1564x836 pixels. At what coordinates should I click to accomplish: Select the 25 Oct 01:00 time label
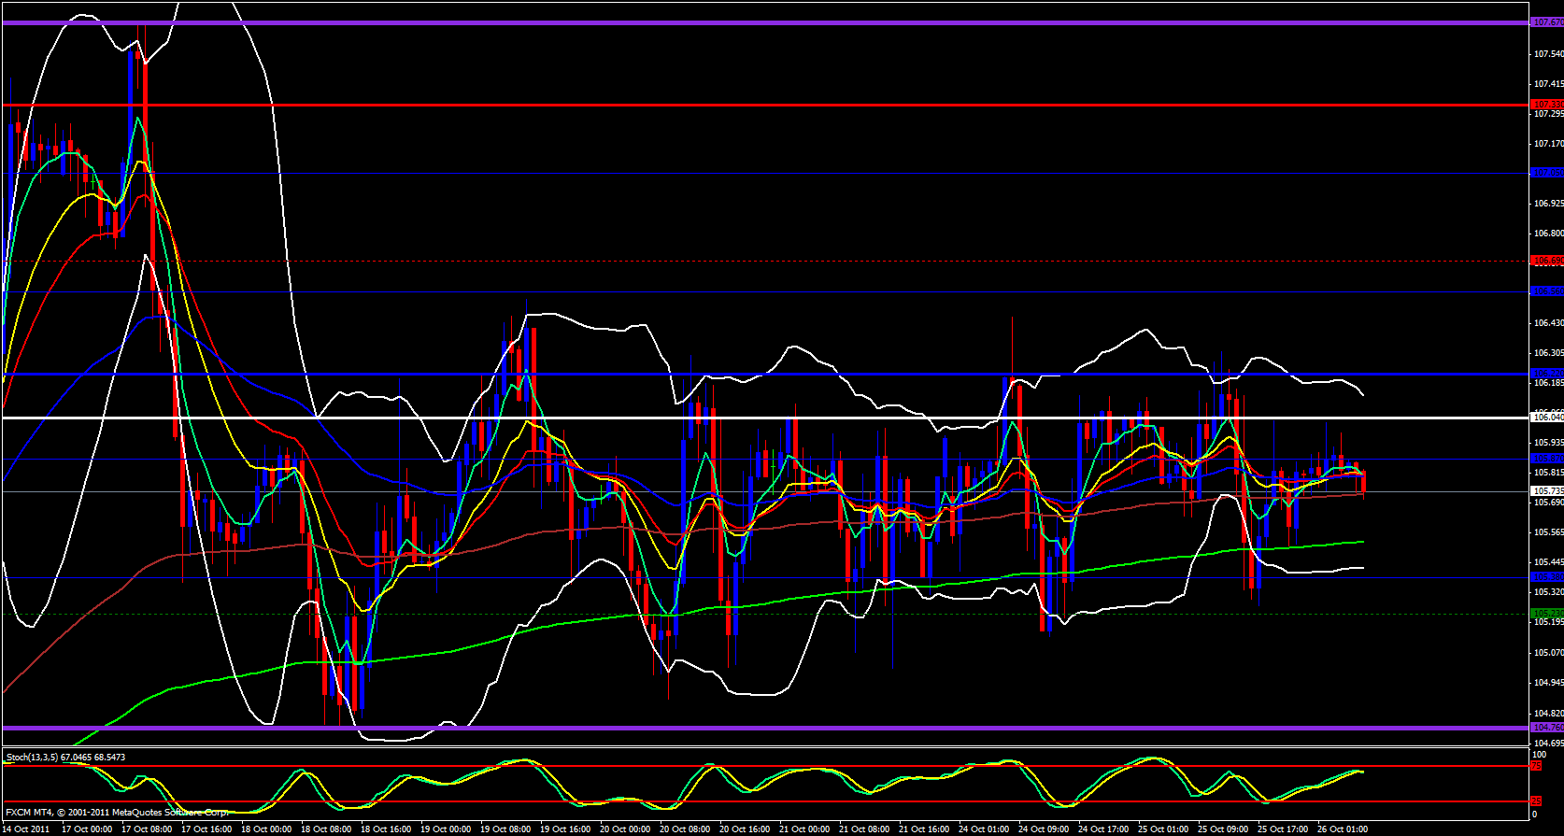pyautogui.click(x=1163, y=829)
